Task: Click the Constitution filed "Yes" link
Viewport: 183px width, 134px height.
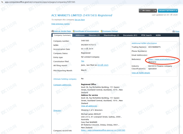Action: tap(82, 61)
